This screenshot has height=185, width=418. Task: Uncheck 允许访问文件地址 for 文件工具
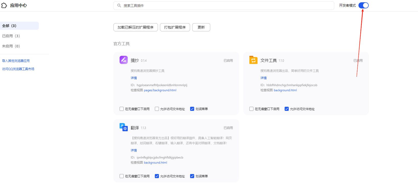(287, 109)
